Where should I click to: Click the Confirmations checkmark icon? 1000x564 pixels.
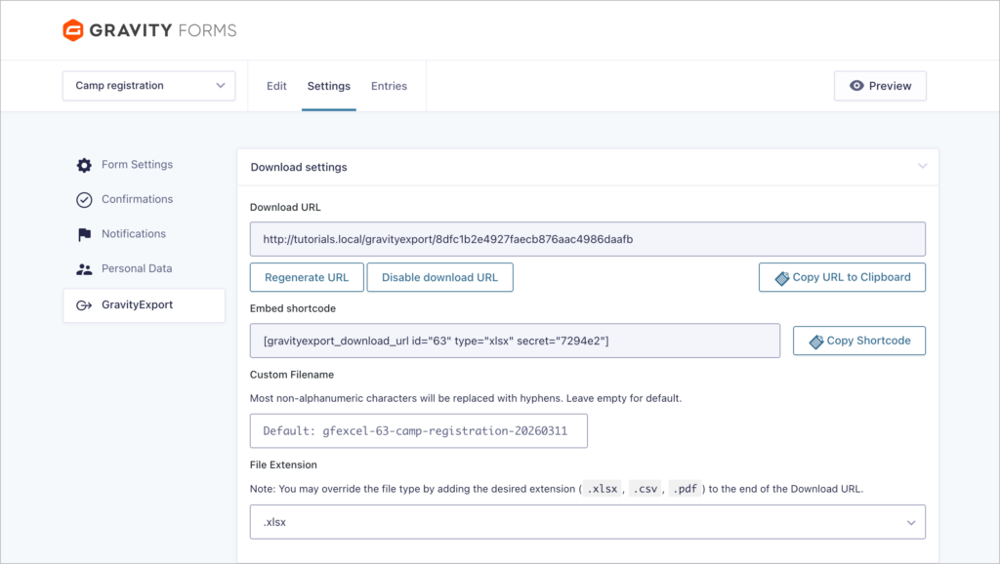84,199
